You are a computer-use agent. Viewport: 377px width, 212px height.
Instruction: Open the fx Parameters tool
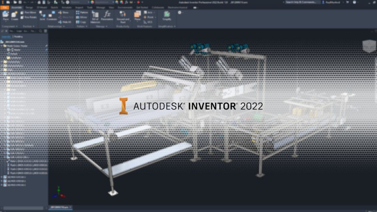107,16
